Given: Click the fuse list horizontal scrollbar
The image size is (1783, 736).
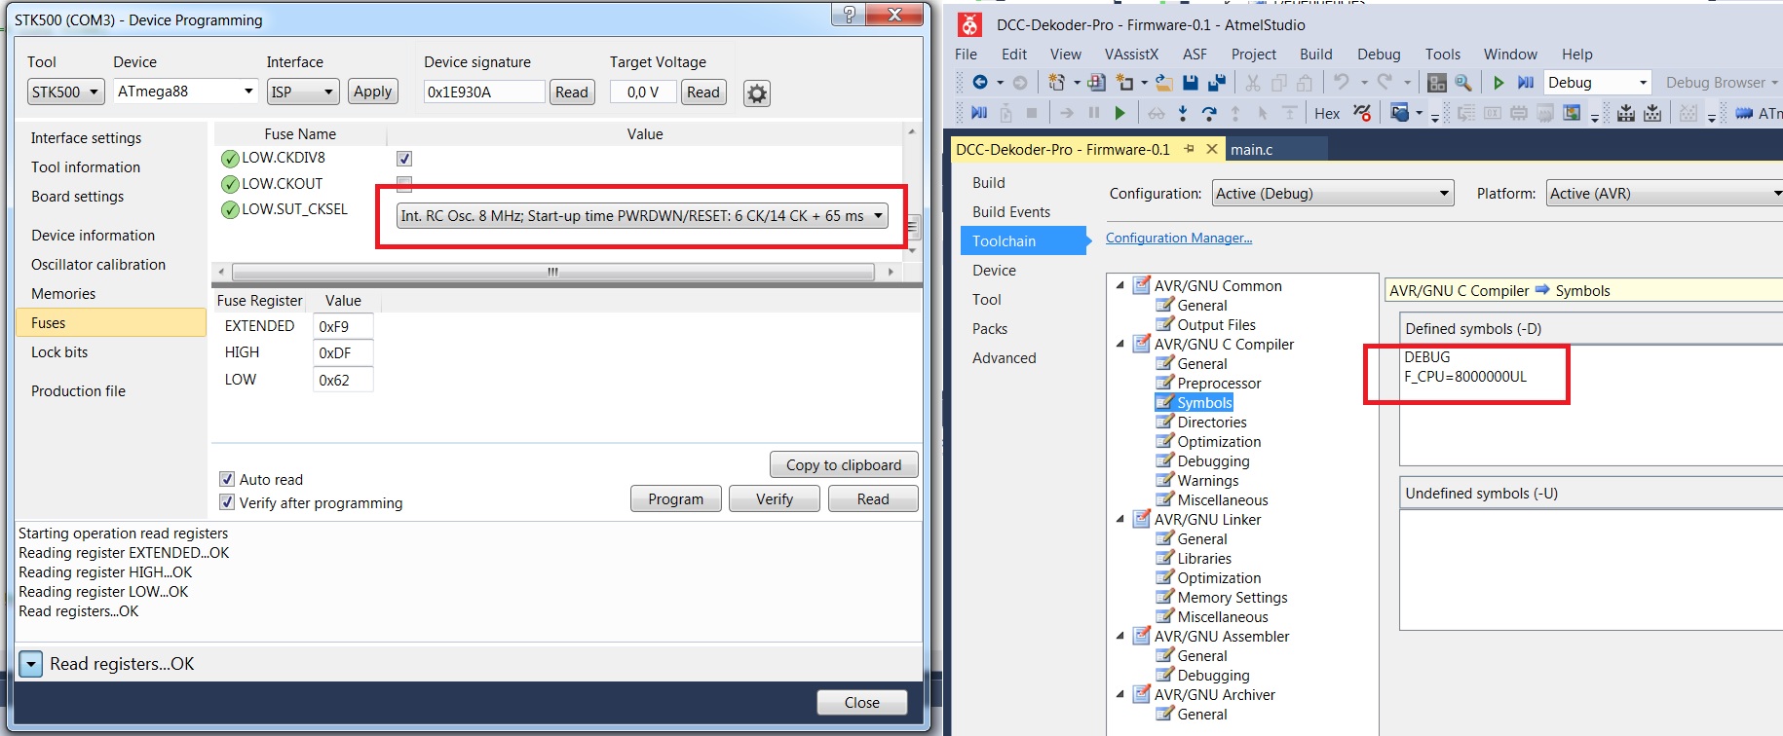Looking at the screenshot, I should tap(552, 272).
